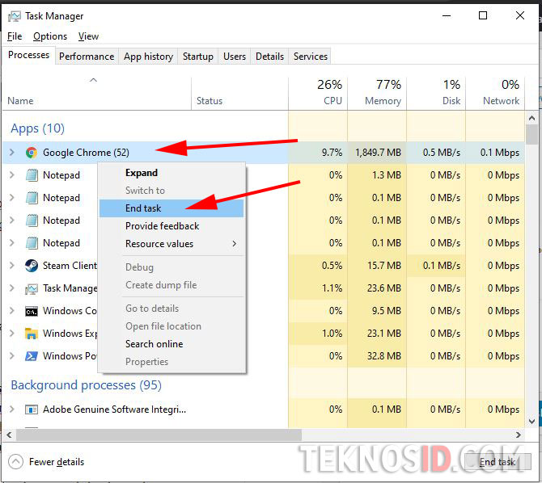This screenshot has height=483, width=542.
Task: Switch to the Details tab
Action: point(269,57)
